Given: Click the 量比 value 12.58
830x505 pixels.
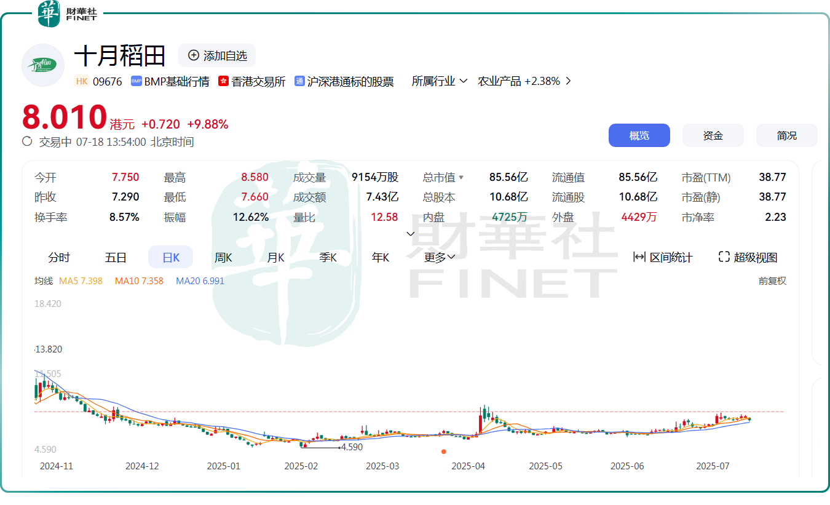Looking at the screenshot, I should pyautogui.click(x=384, y=217).
